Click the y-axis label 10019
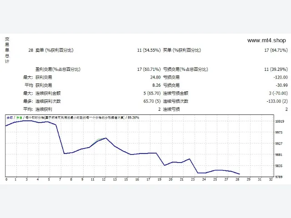This screenshot has height=218, width=291. [x=280, y=121]
